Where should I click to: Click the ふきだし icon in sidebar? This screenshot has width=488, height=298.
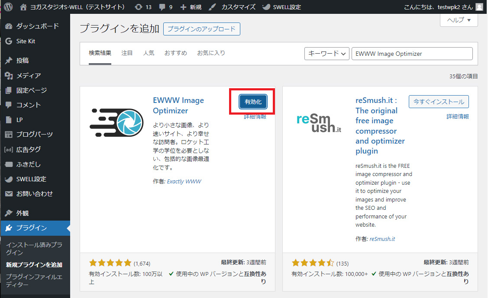9,164
